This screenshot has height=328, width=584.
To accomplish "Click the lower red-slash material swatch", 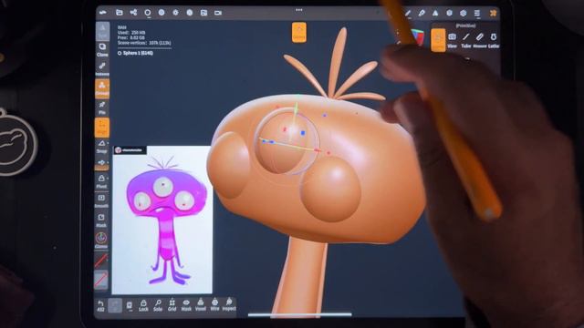I will click(x=101, y=280).
